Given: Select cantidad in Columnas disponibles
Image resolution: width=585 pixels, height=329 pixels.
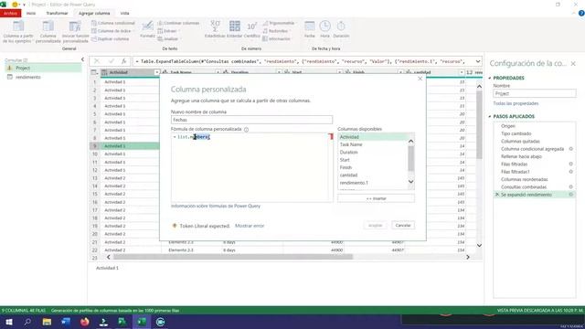Looking at the screenshot, I should tap(348, 175).
